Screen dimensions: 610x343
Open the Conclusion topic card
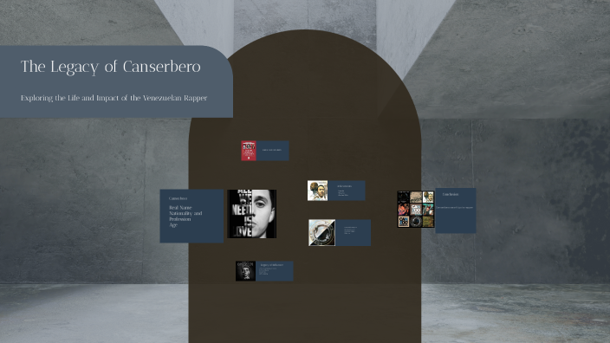(x=456, y=210)
